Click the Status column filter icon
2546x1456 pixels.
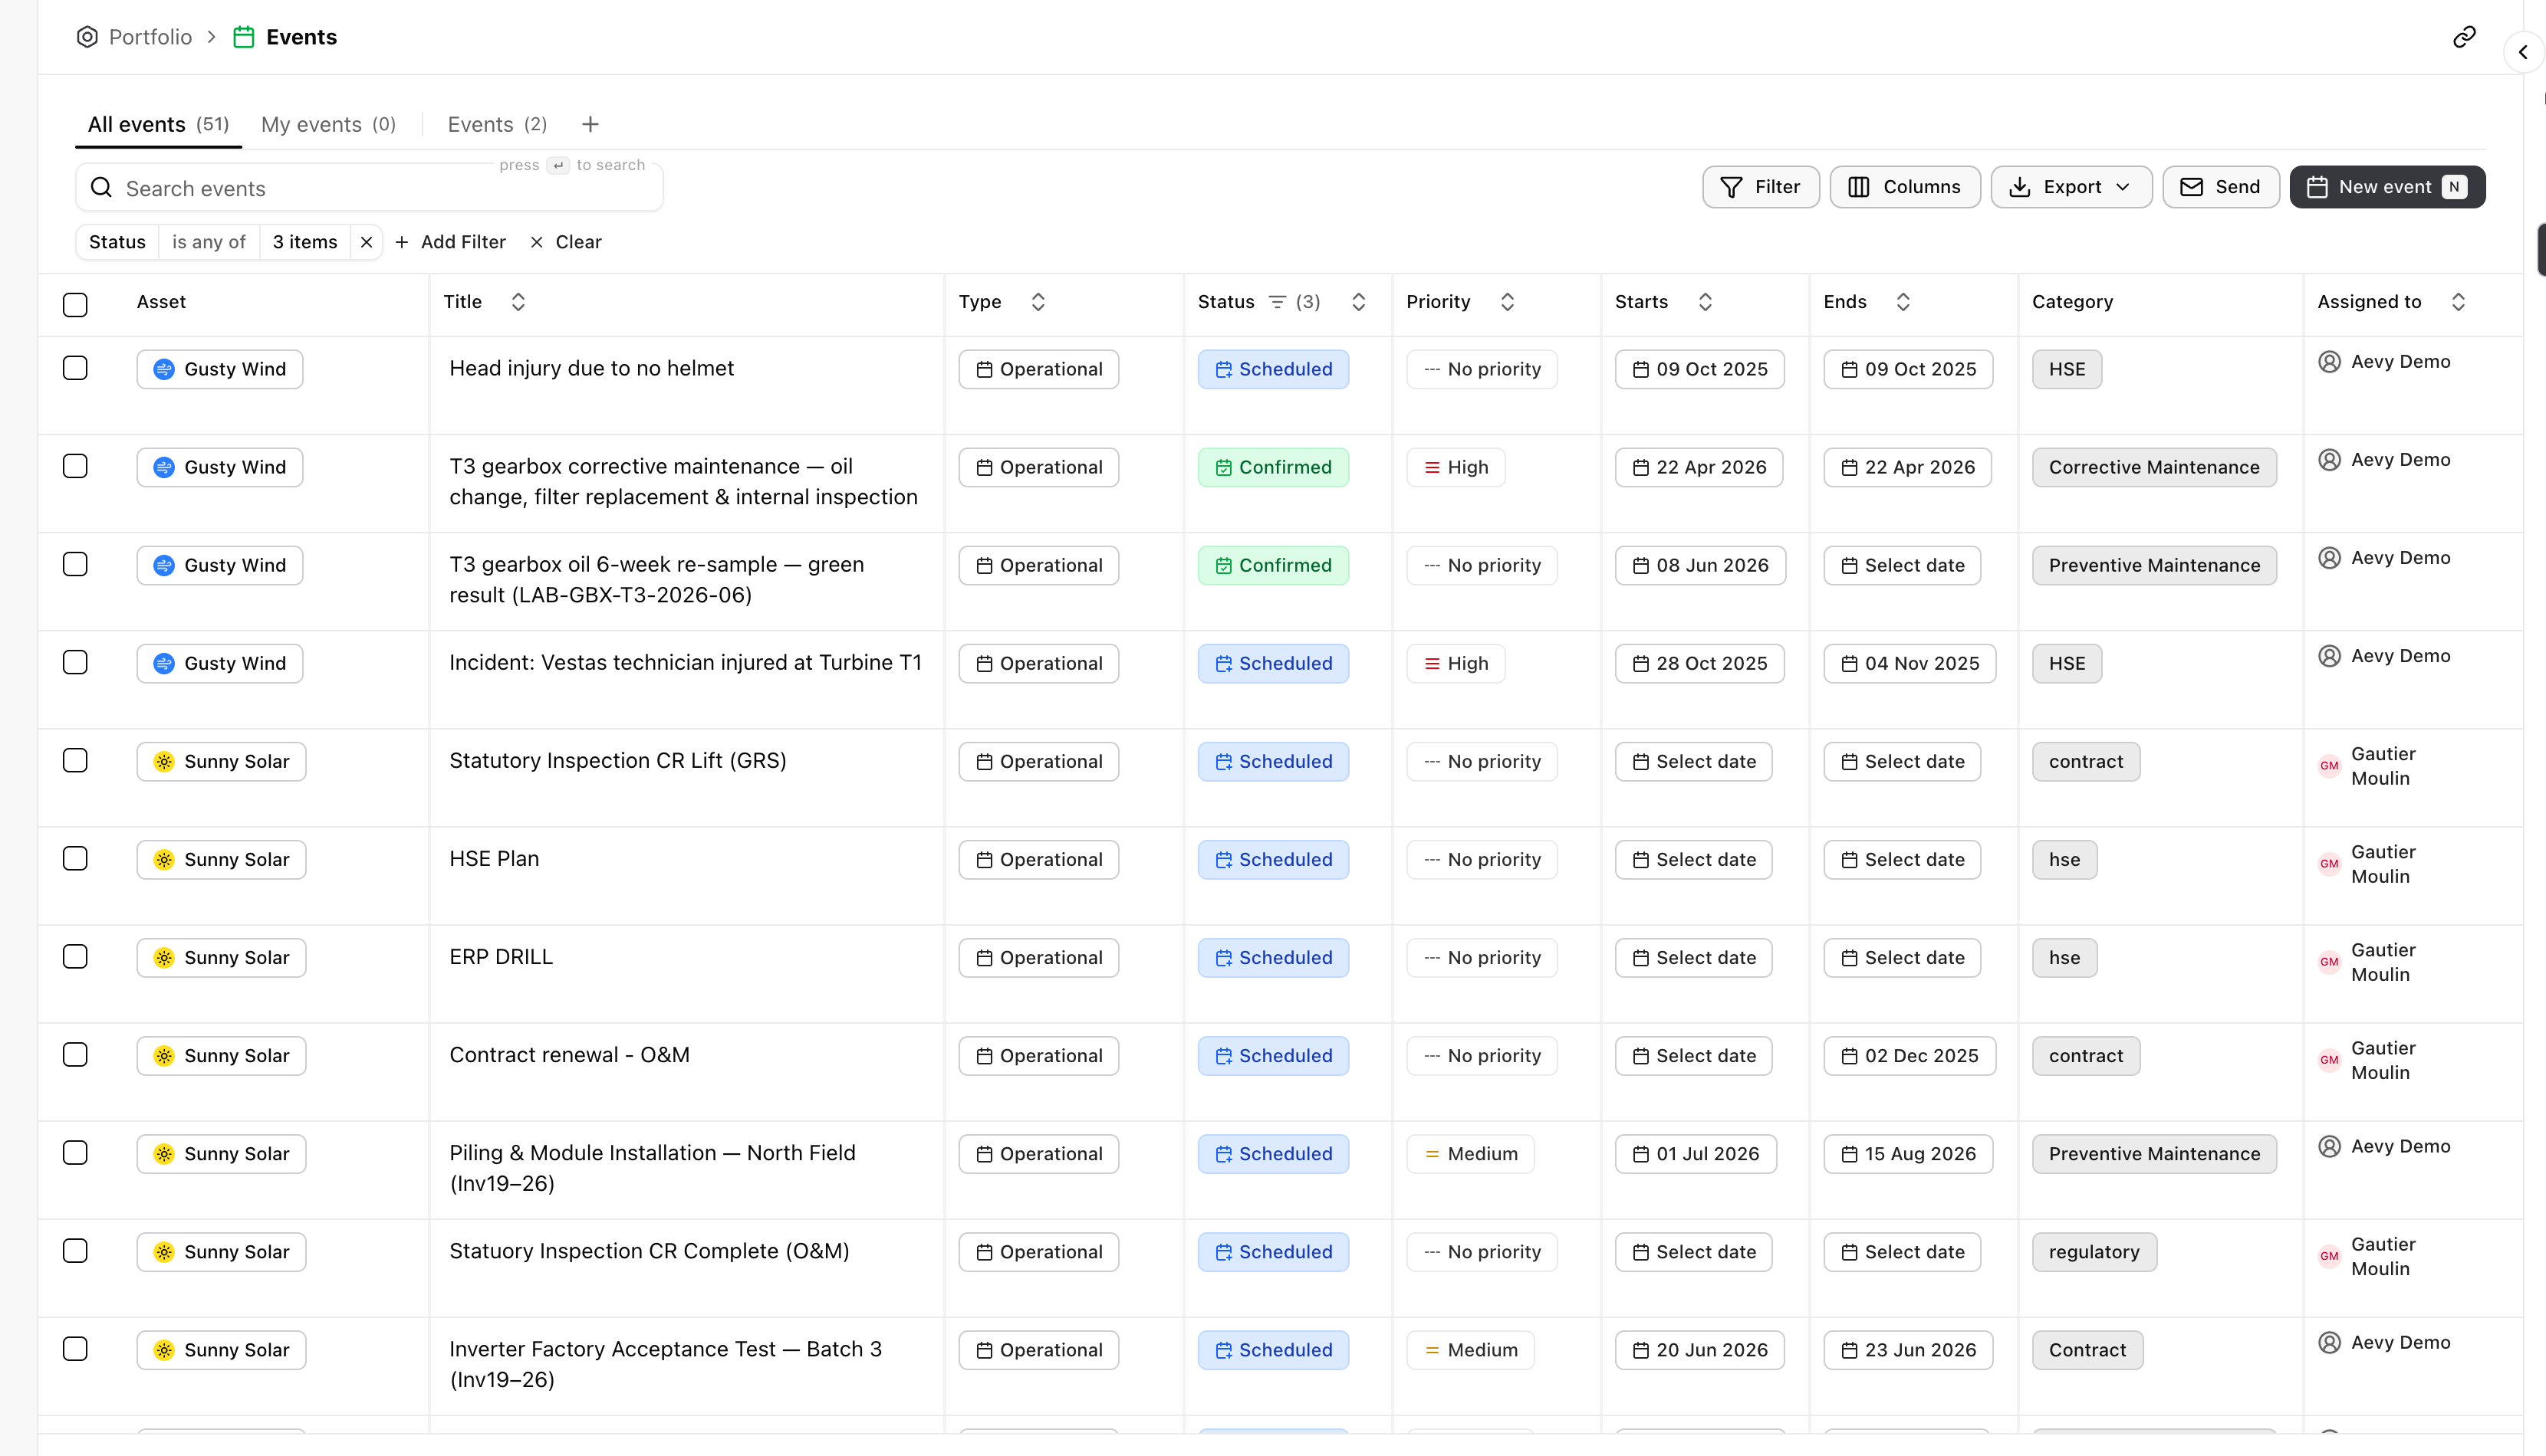[x=1277, y=302]
